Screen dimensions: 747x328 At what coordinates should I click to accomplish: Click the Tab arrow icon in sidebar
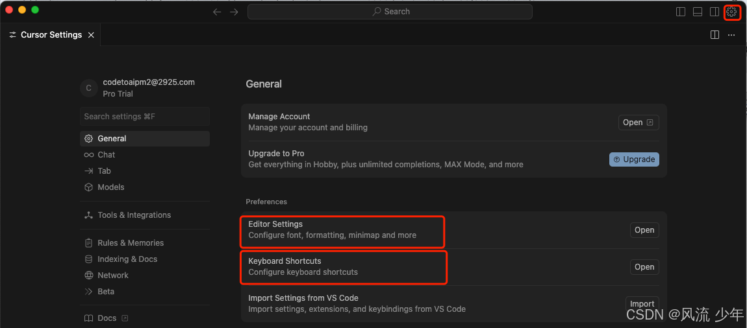(x=88, y=171)
